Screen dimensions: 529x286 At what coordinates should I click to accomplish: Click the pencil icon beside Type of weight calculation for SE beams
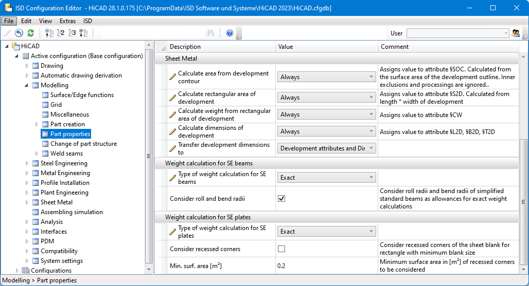point(172,178)
